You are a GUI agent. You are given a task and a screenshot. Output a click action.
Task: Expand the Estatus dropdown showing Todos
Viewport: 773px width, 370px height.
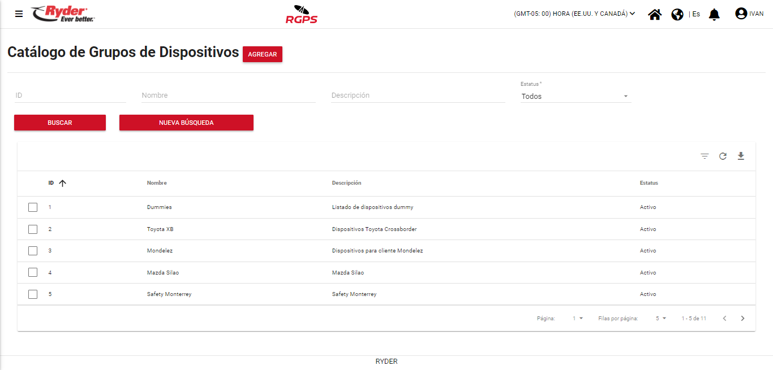click(575, 97)
